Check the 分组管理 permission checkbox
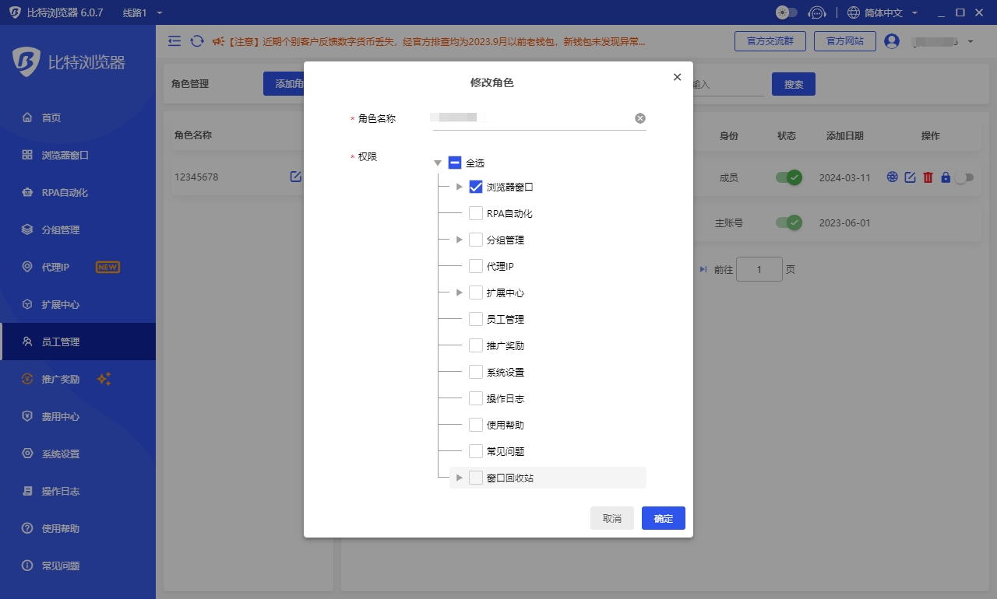Screen dimensions: 997x599 [x=476, y=240]
